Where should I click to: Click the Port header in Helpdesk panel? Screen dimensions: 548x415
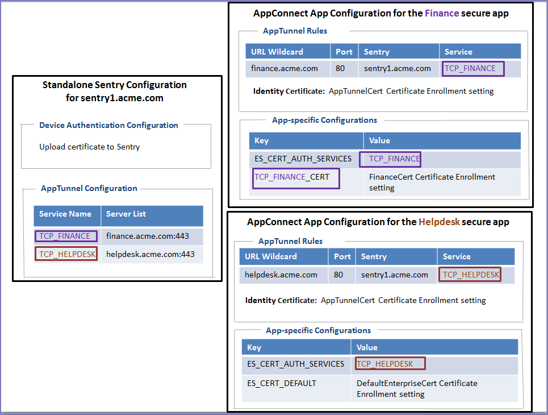(x=342, y=256)
